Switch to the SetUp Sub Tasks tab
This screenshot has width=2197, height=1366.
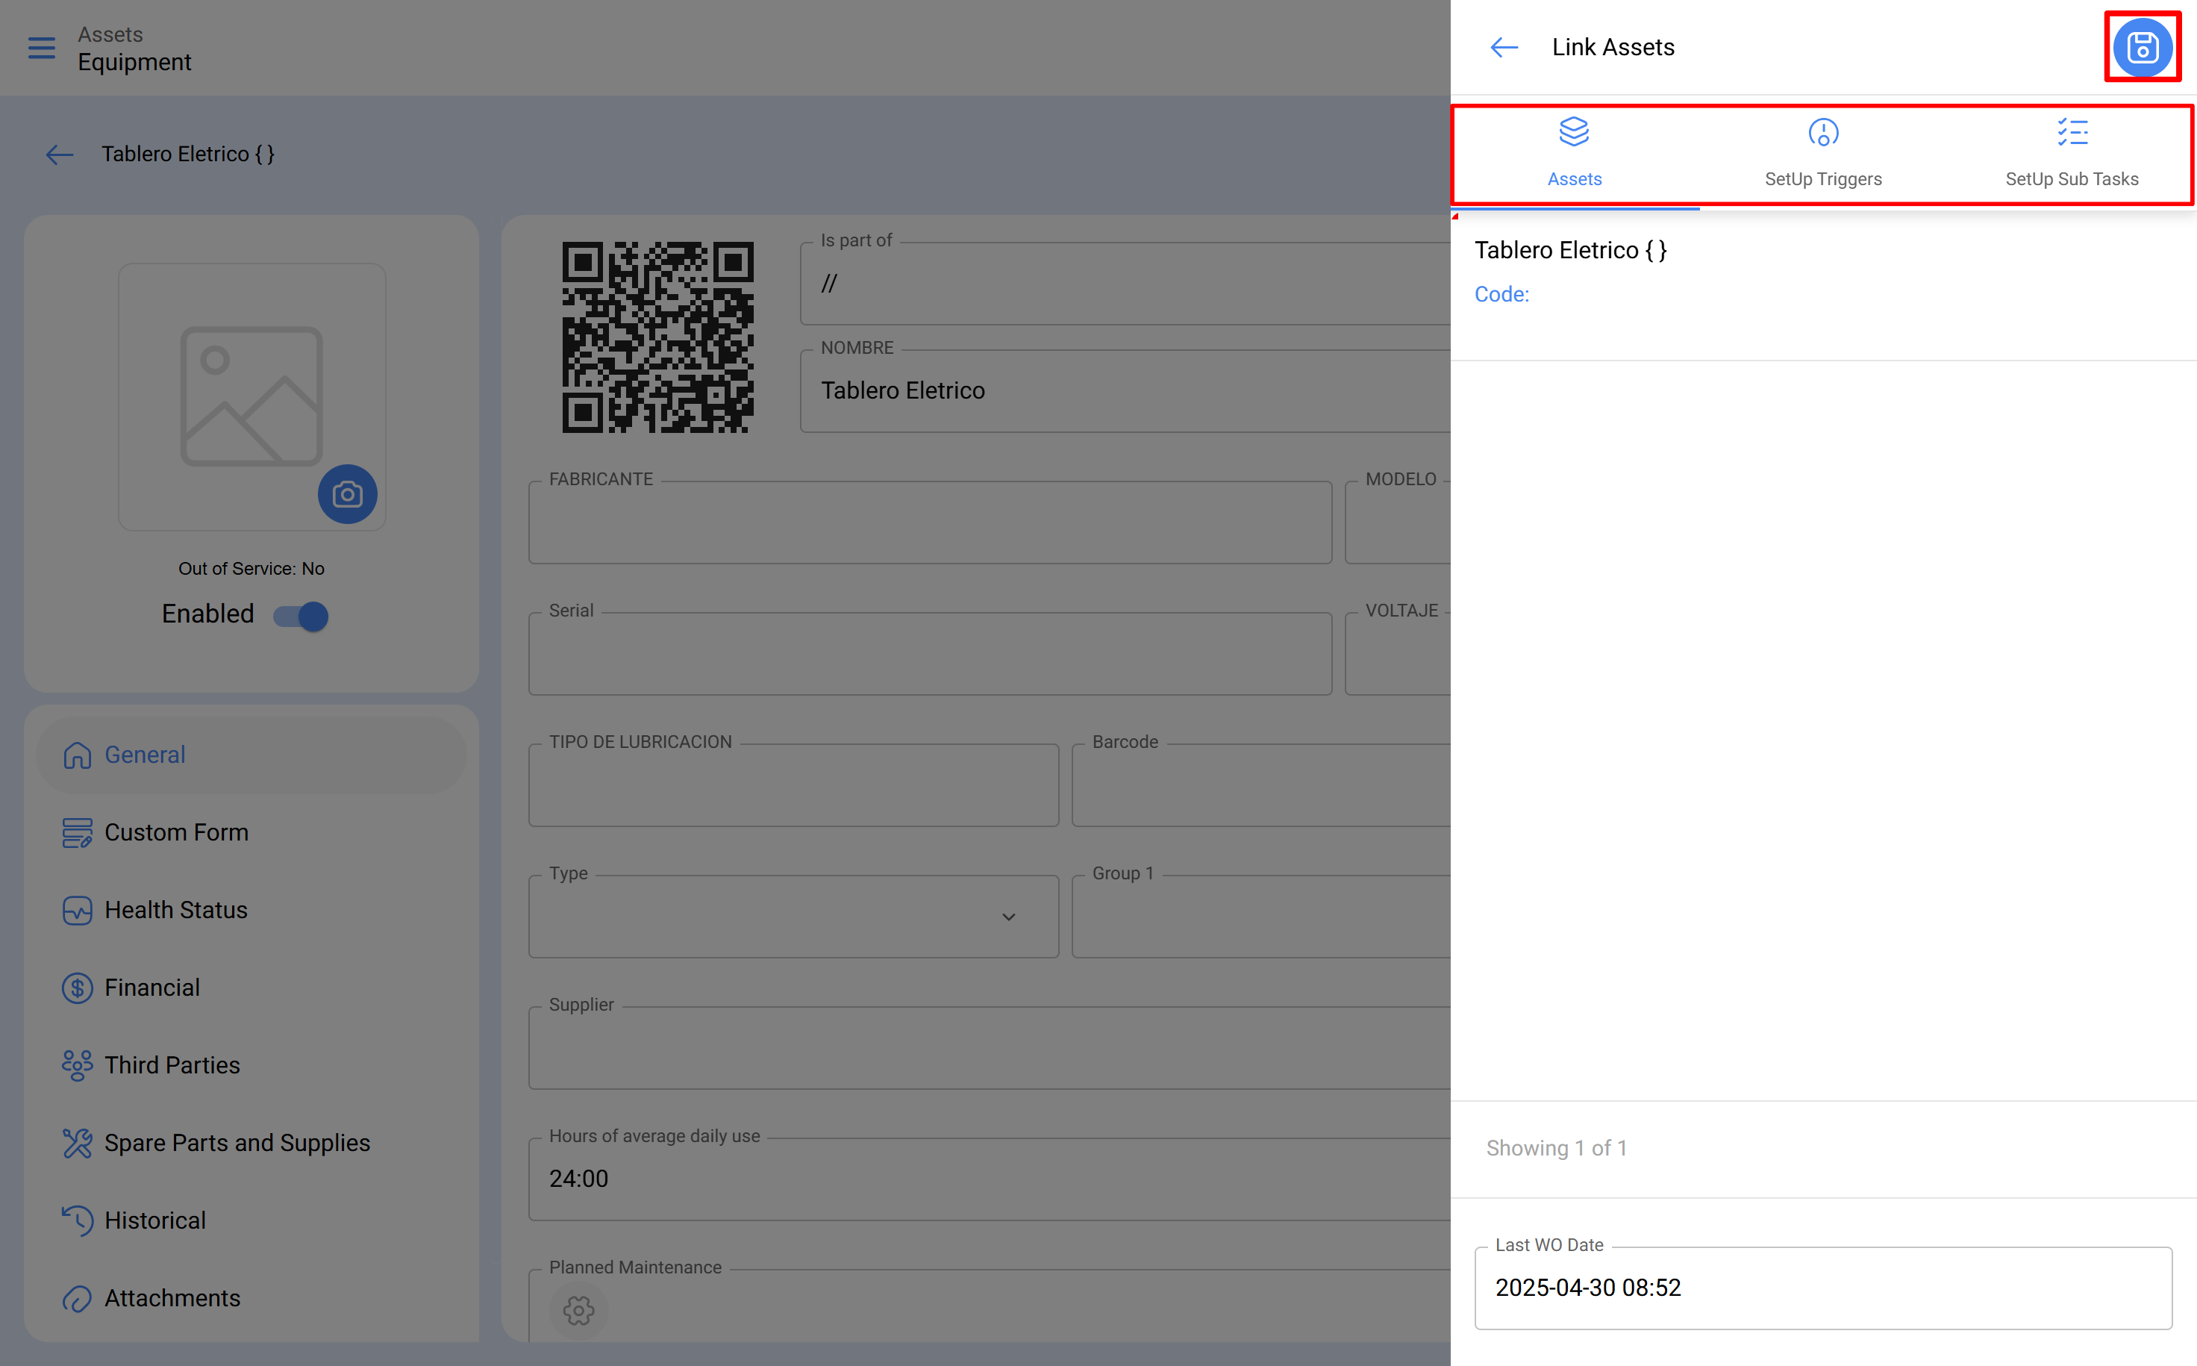pos(2072,154)
